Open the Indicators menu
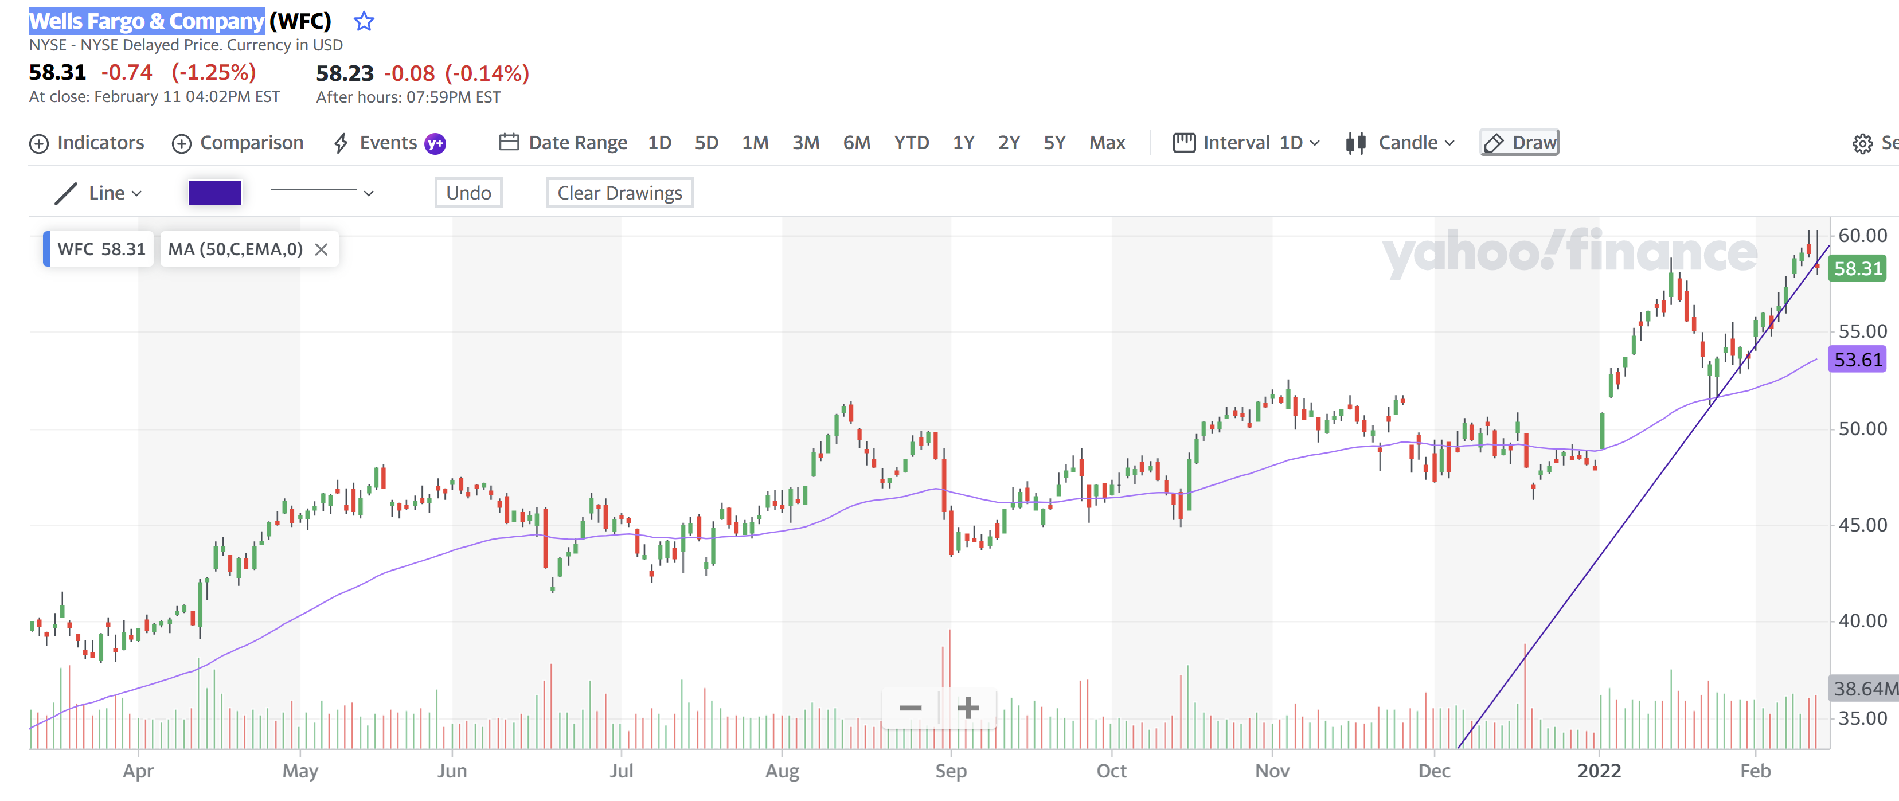Screen dimensions: 1899x801 click(x=87, y=143)
